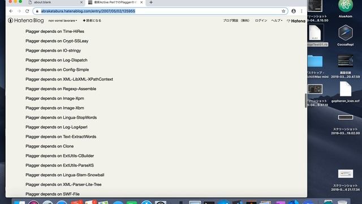362x204 pixels.
Task: Open a new tab with the plus button
Action: click(151, 2)
